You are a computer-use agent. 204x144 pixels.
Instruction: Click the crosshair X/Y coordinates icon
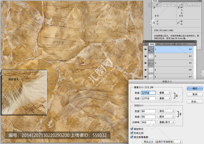154,23
